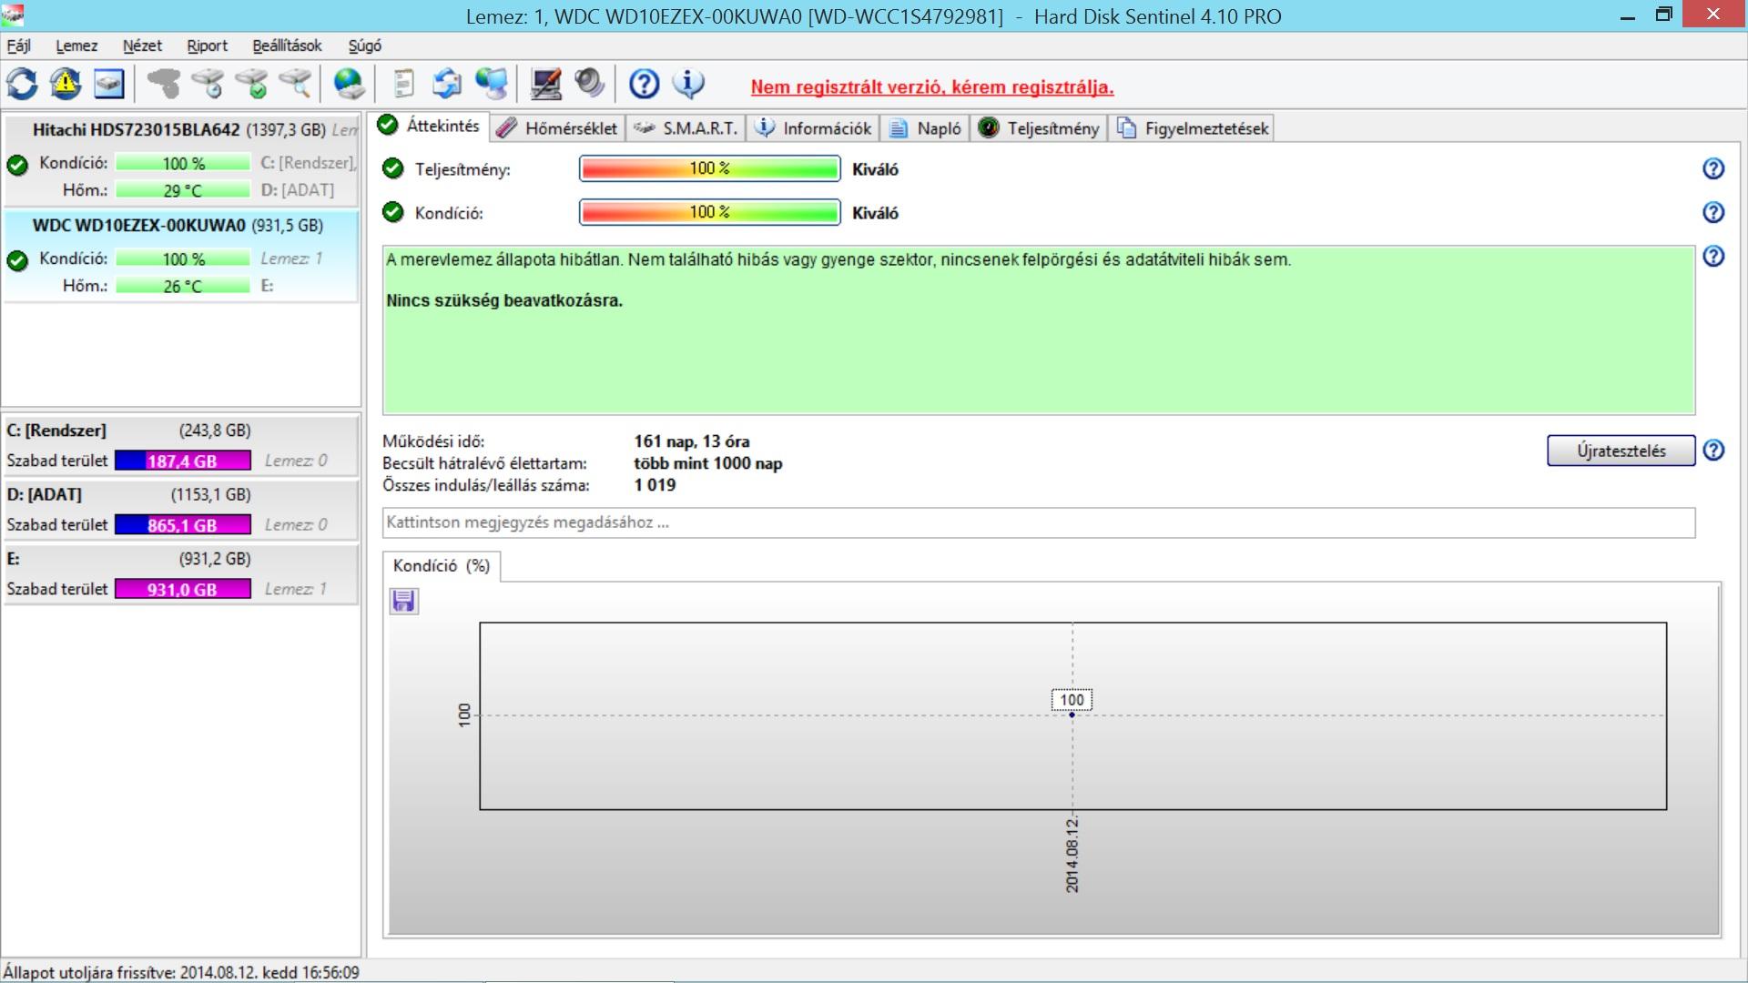
Task: Click the refresh status toolbar icon
Action: click(x=22, y=85)
